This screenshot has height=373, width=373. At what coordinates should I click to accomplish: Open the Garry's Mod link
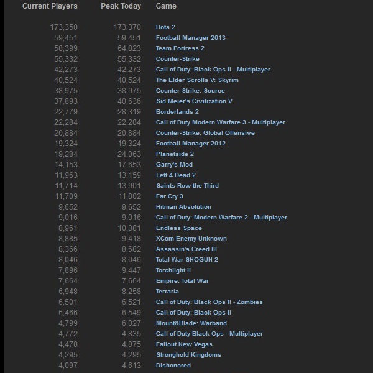click(x=174, y=165)
